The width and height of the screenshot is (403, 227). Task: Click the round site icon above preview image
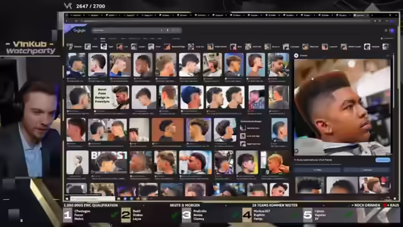point(296,55)
